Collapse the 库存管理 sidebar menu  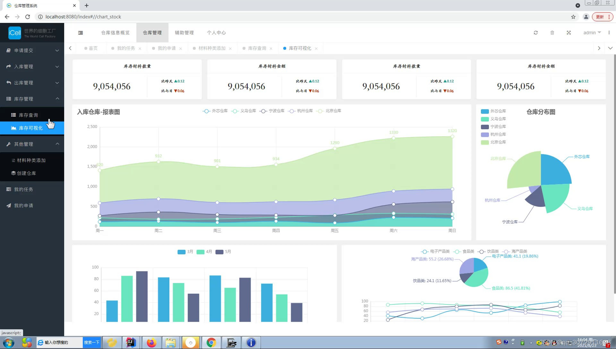[x=32, y=99]
